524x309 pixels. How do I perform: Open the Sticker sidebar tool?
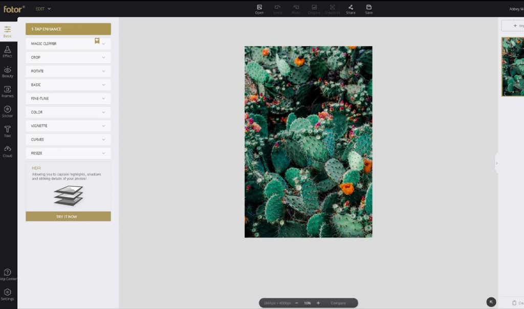tap(7, 112)
